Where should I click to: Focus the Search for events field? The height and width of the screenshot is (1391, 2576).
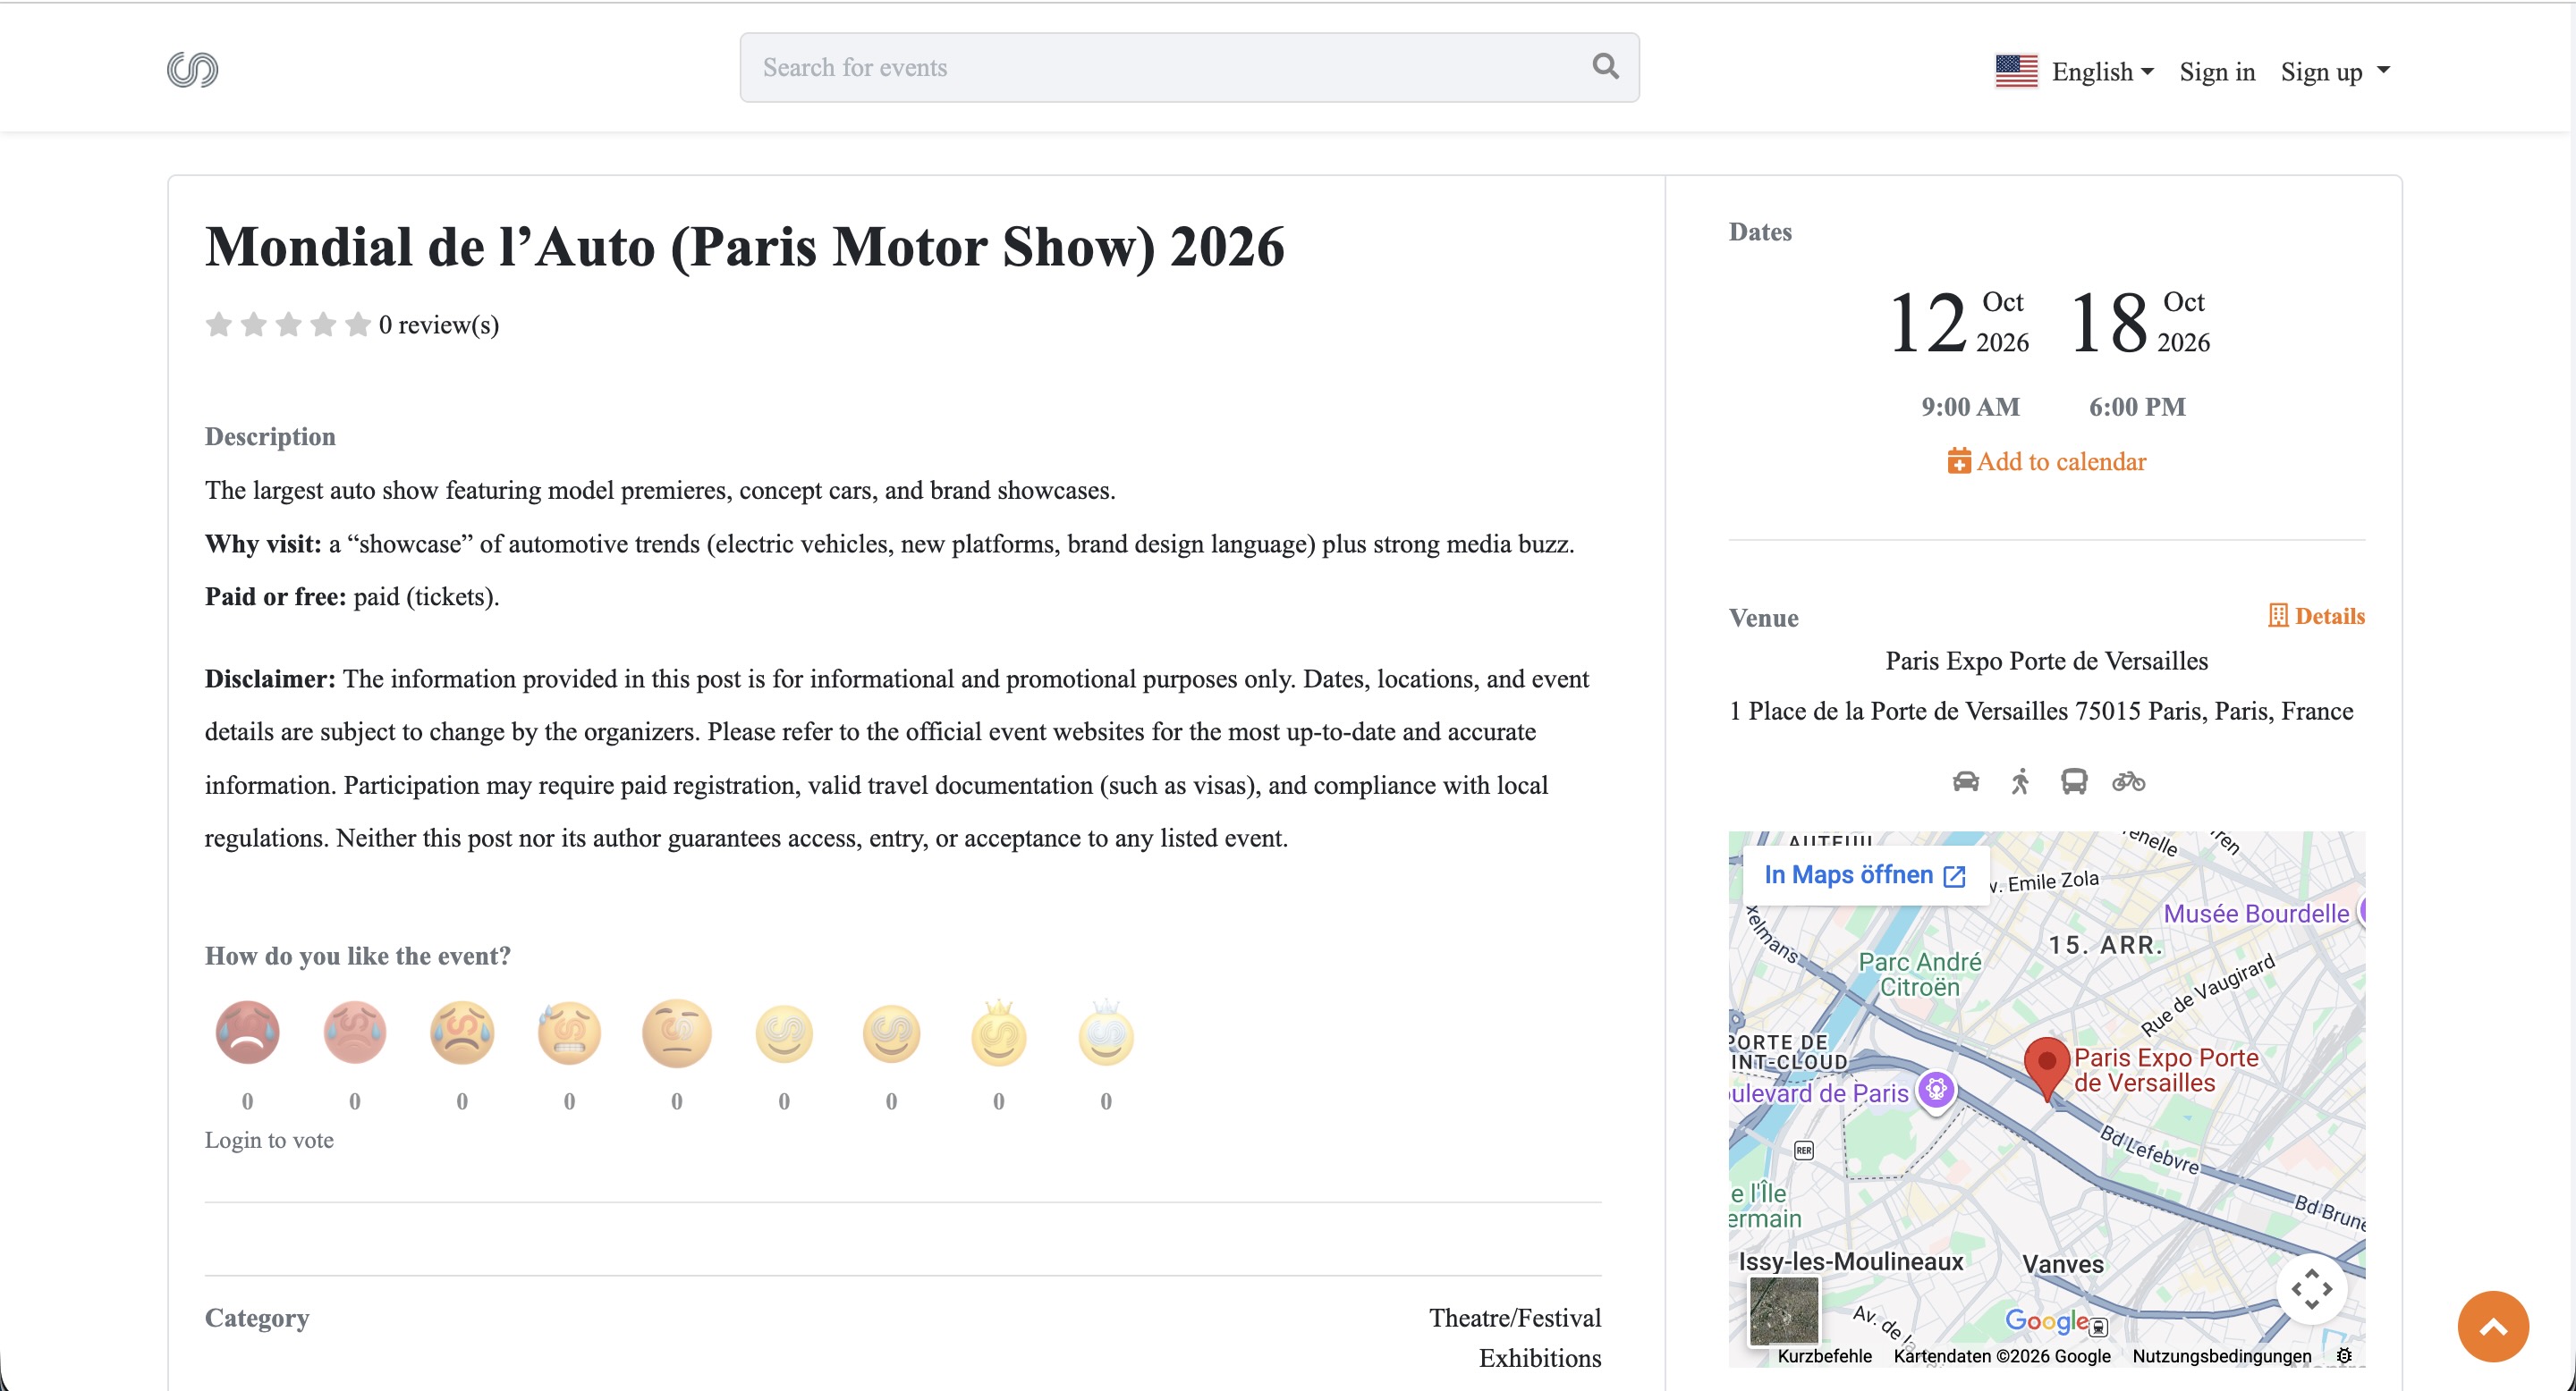coord(1189,67)
